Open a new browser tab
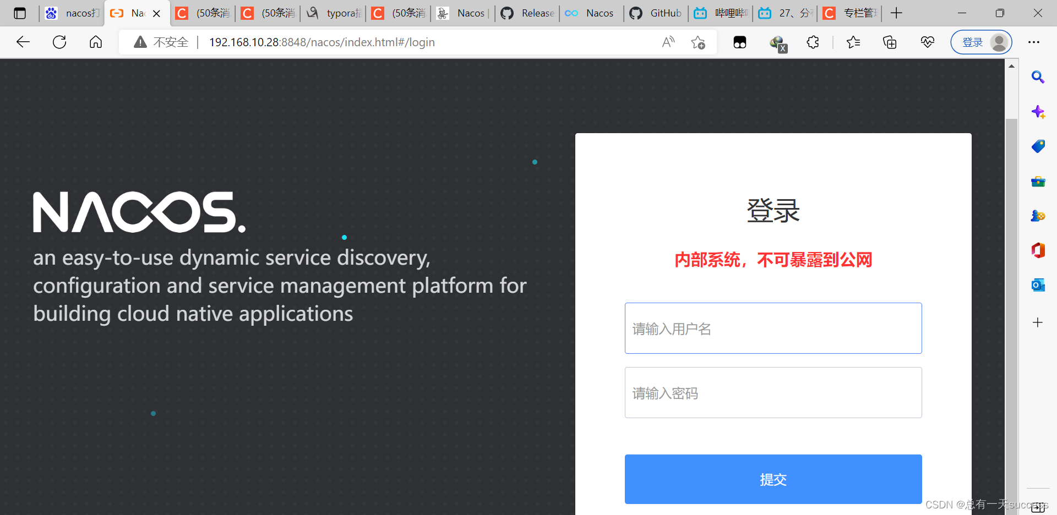The height and width of the screenshot is (515, 1057). click(x=896, y=13)
